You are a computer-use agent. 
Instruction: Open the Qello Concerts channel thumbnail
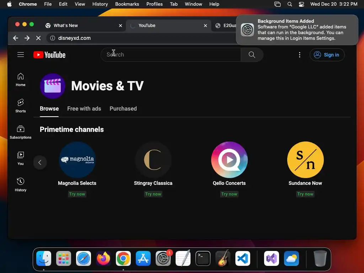click(229, 160)
